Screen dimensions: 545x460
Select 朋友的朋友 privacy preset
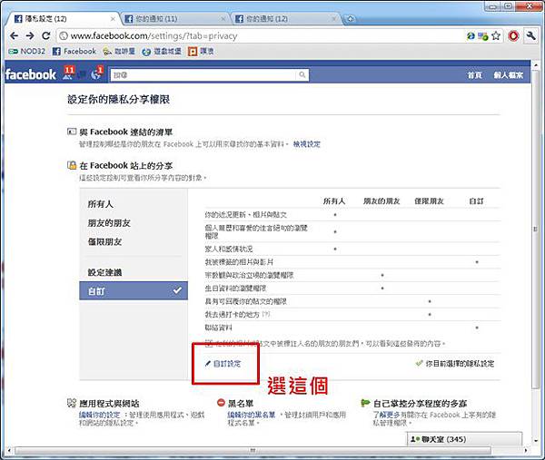pos(109,223)
